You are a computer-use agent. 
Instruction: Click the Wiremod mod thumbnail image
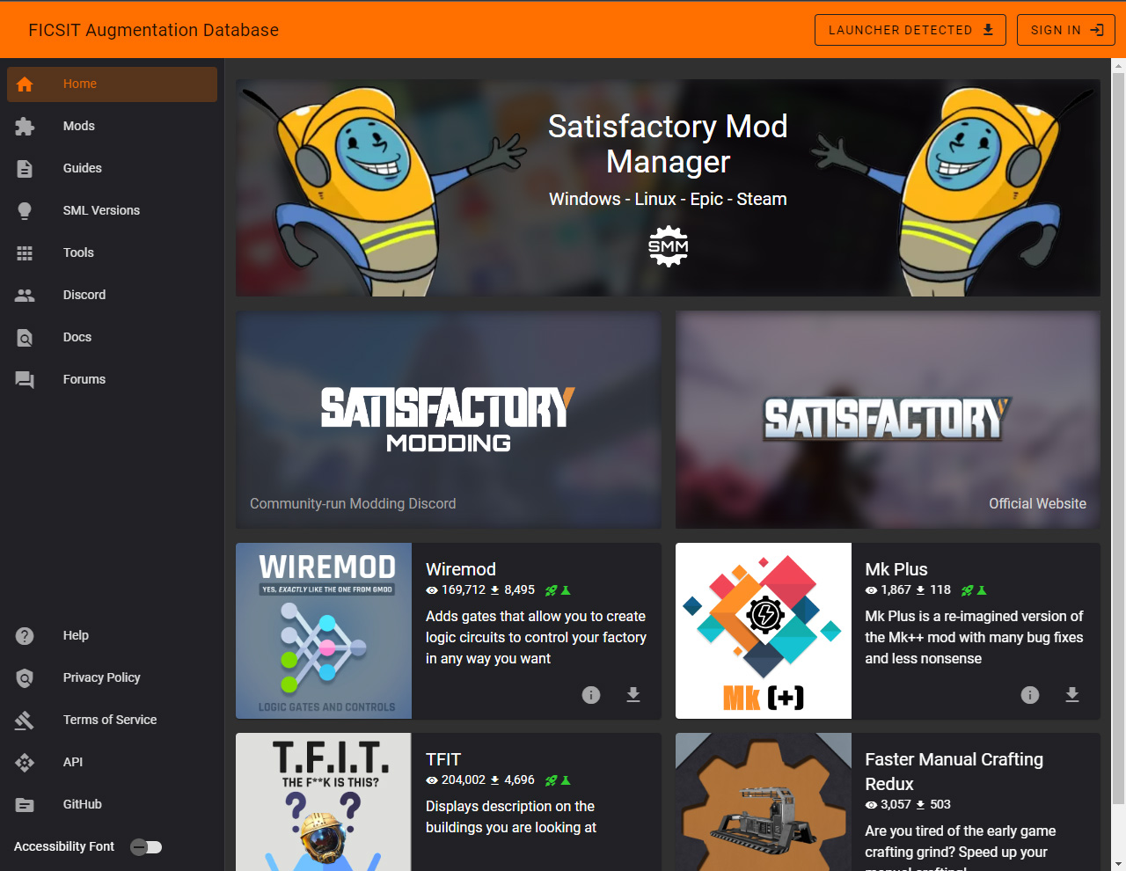324,631
